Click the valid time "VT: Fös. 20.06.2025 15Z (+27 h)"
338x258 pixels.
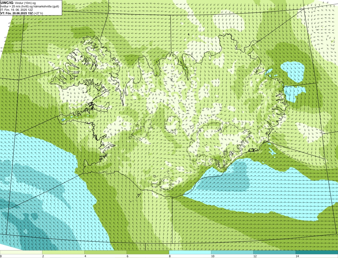pyautogui.click(x=22, y=13)
